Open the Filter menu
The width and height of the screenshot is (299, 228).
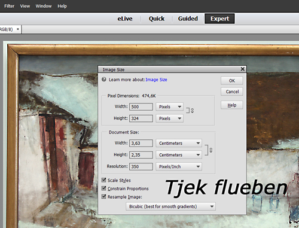tap(9, 6)
